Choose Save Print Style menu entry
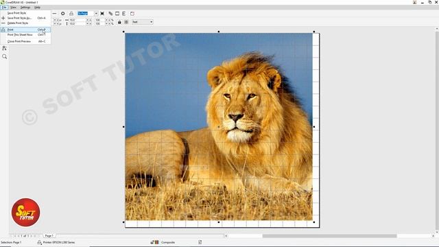The height and width of the screenshot is (247, 439). (25, 13)
